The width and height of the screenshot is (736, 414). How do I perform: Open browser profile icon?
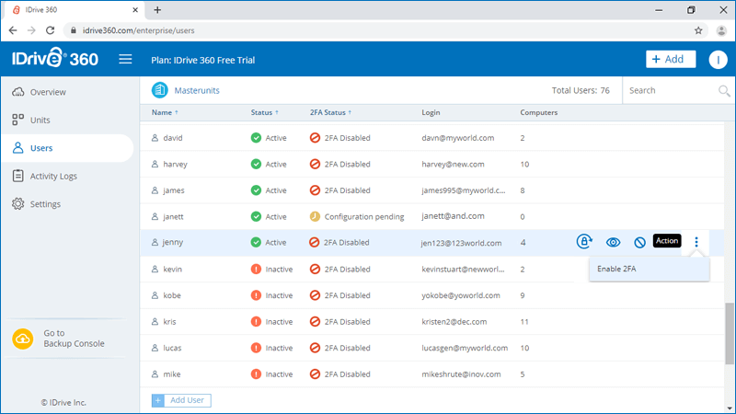[721, 30]
